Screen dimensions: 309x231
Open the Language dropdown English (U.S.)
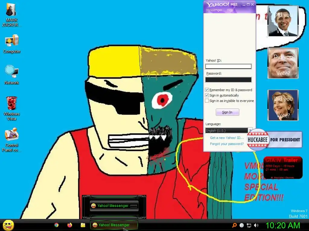tap(229, 131)
